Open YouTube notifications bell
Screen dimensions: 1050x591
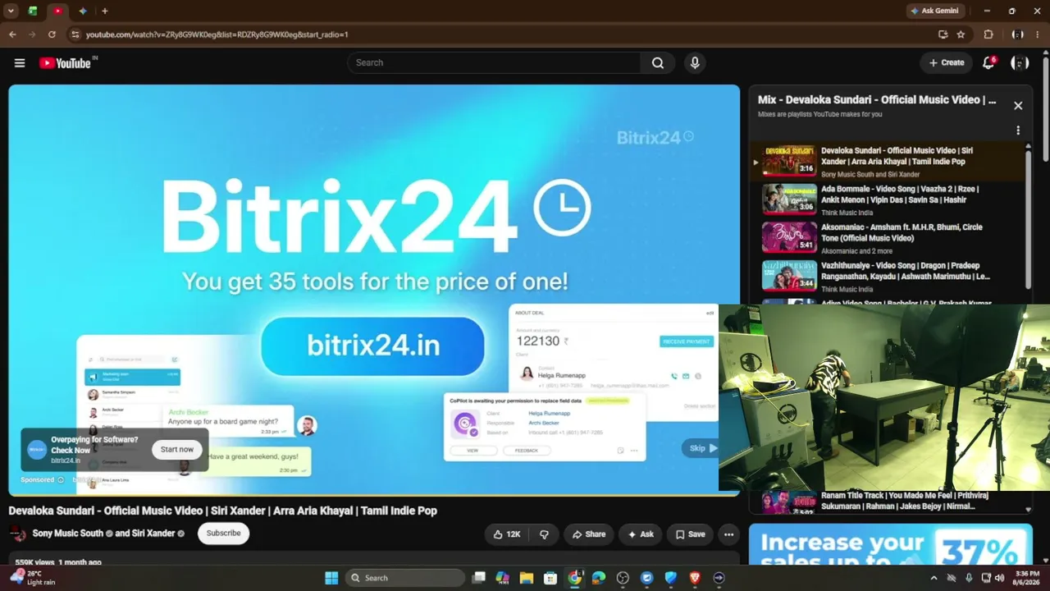pos(989,62)
